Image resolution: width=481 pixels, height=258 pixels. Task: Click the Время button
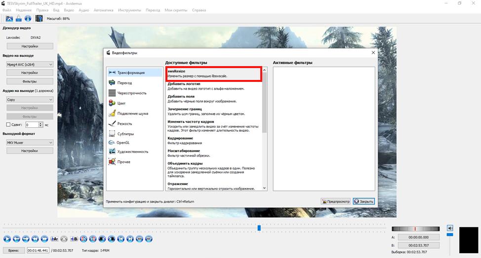(x=14, y=250)
